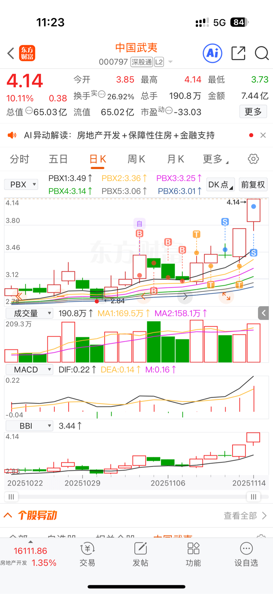Tap the 20251106 date label
The image size is (273, 594).
168,483
